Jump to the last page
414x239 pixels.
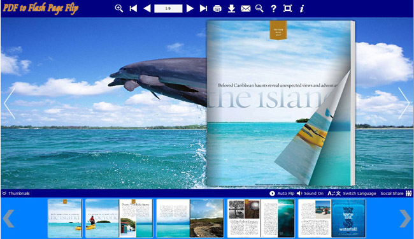pyautogui.click(x=203, y=8)
